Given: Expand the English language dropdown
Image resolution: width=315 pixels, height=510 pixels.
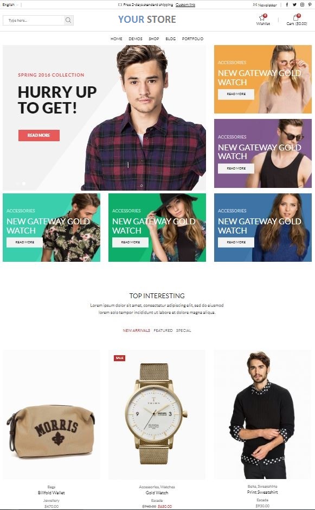Looking at the screenshot, I should coord(10,4).
